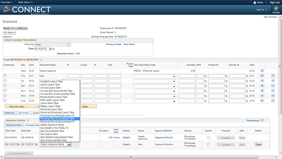Open comment bubble for Mon 8/15

(5, 95)
